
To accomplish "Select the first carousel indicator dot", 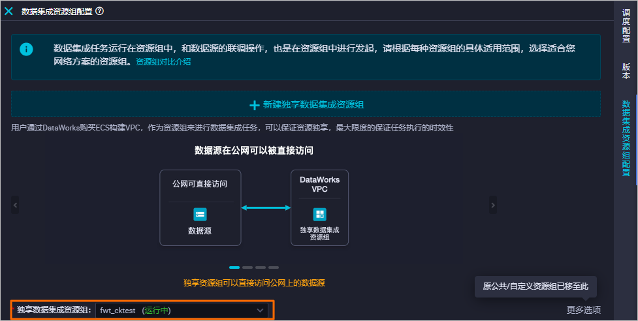I will click(234, 267).
